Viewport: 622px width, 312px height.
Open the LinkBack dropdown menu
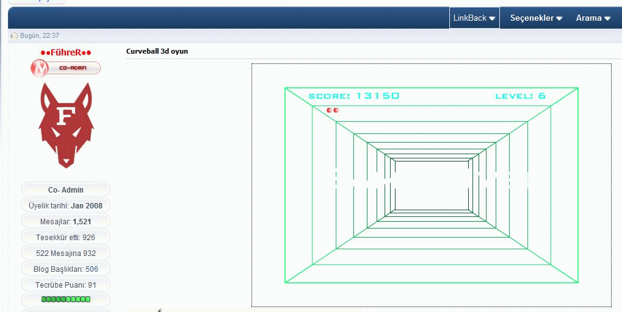coord(474,18)
